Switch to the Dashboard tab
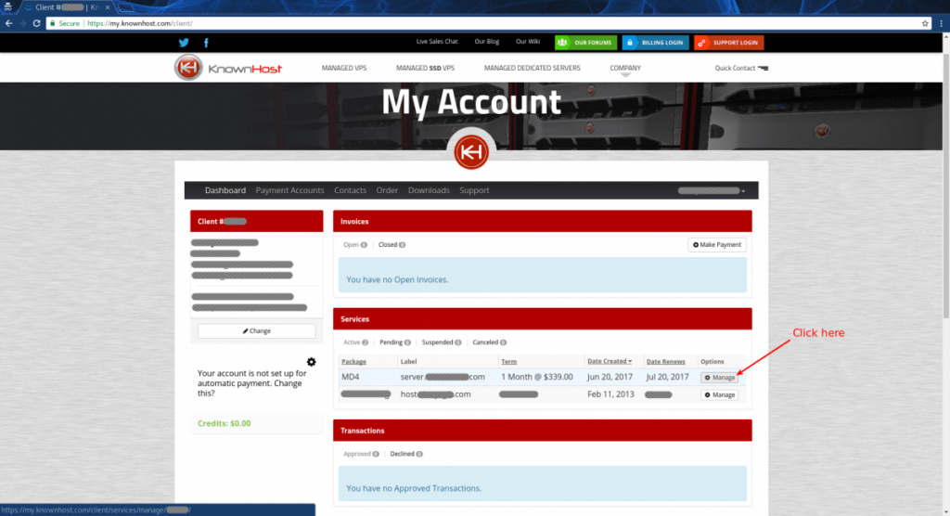Screen dimensions: 950x516 225,190
